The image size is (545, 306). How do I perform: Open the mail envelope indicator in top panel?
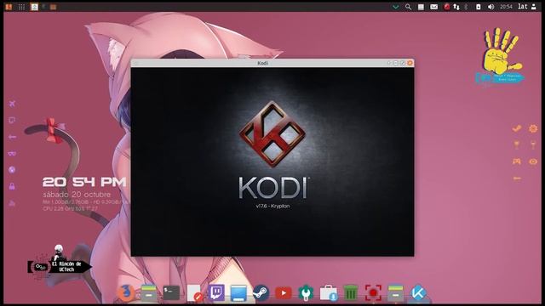tap(433, 7)
